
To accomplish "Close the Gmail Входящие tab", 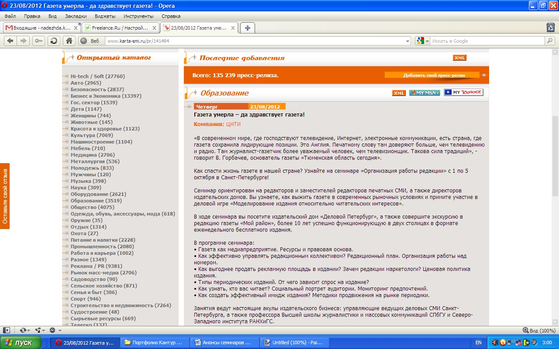I will coord(76,28).
